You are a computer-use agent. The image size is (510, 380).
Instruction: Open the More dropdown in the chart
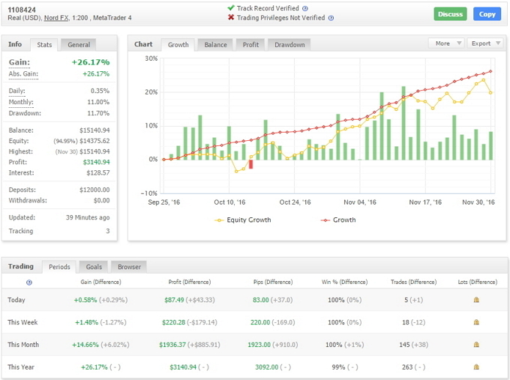tap(446, 43)
